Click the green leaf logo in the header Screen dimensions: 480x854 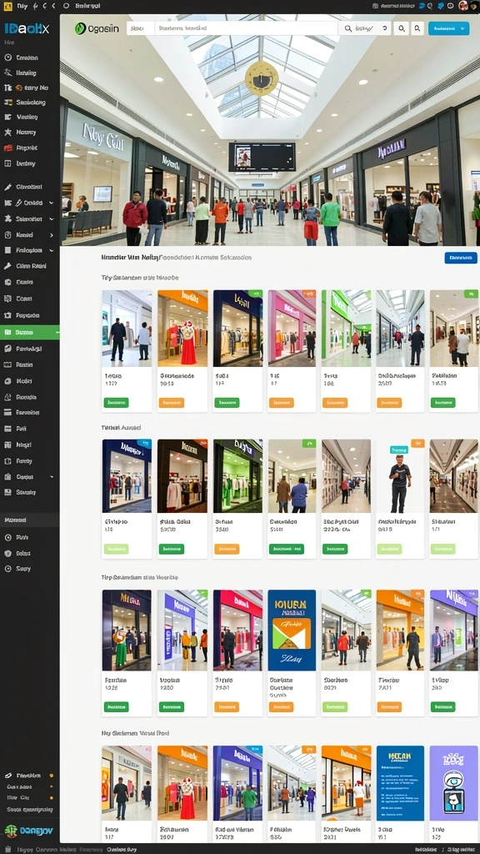[x=81, y=28]
